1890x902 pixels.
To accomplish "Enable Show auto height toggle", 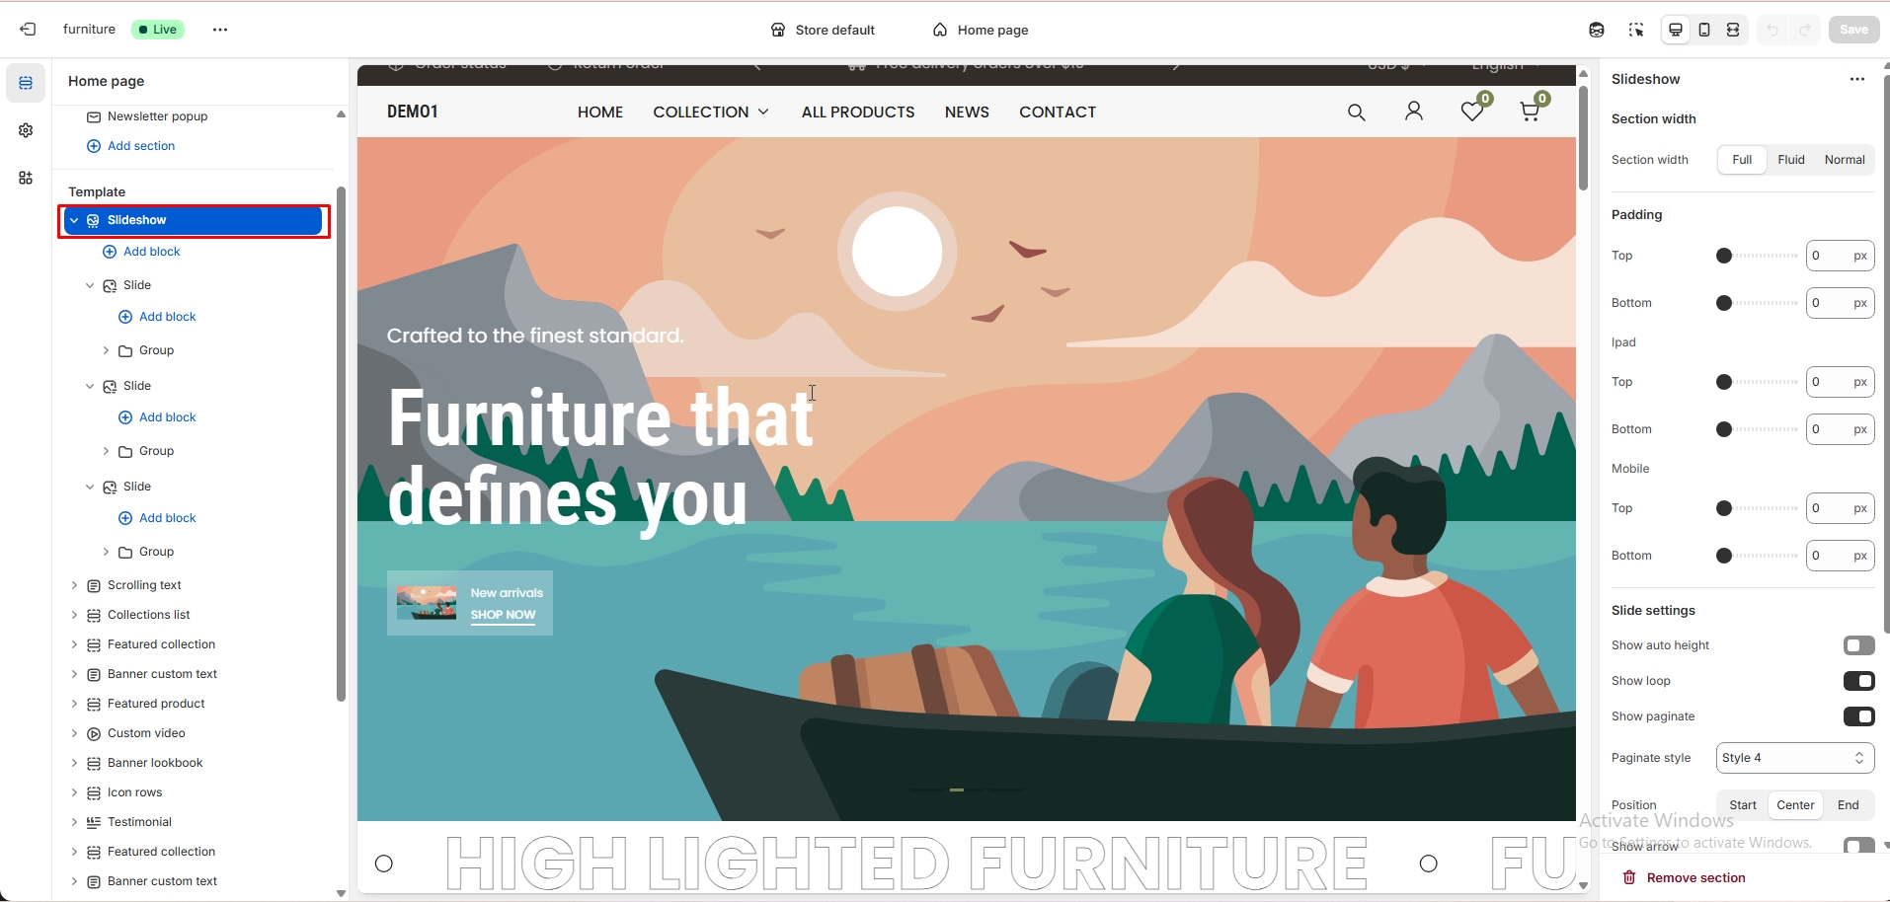I will [x=1858, y=645].
